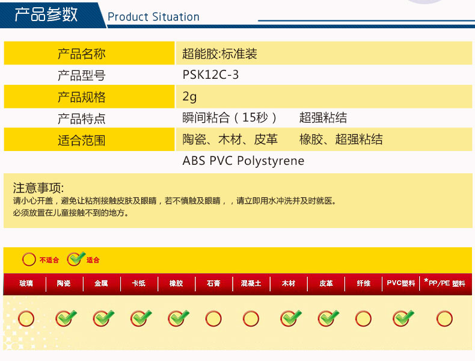Screen dimensions: 475x361
Task: Click the 皮革 column header
Action: click(x=326, y=283)
